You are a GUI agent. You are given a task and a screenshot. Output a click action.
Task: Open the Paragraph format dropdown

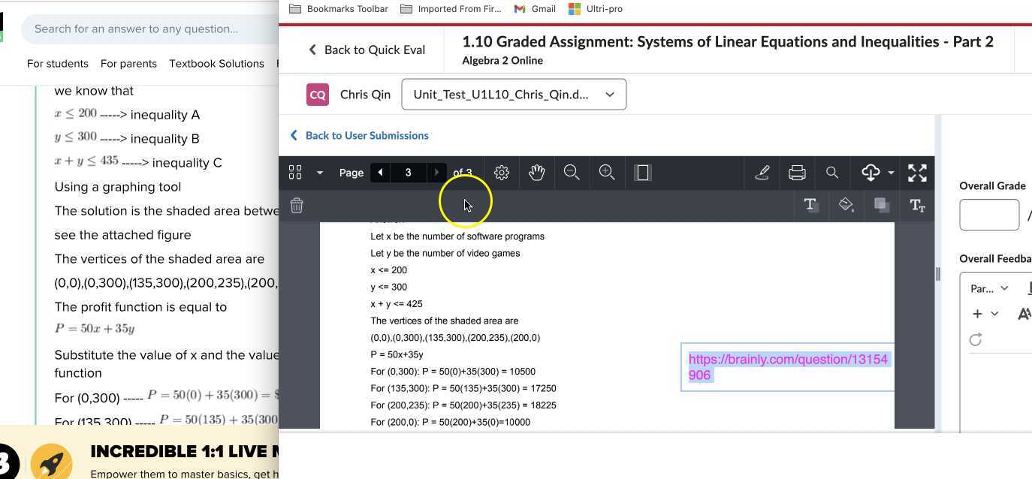989,288
